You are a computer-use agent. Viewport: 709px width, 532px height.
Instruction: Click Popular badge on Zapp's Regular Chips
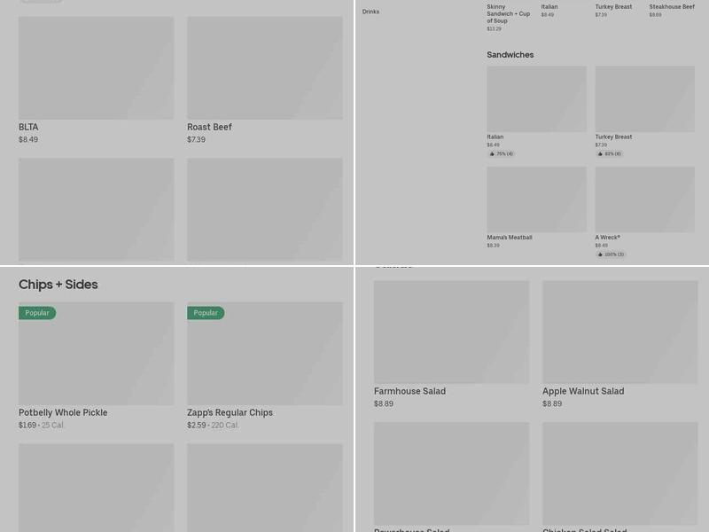pyautogui.click(x=206, y=313)
